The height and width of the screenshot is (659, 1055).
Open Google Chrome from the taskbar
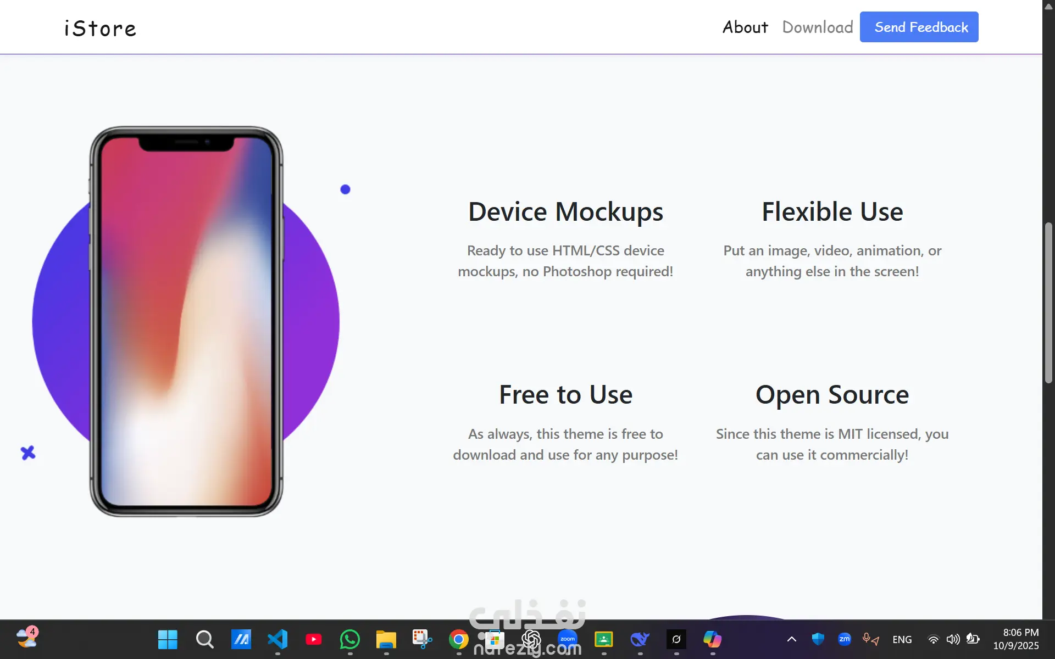click(459, 639)
